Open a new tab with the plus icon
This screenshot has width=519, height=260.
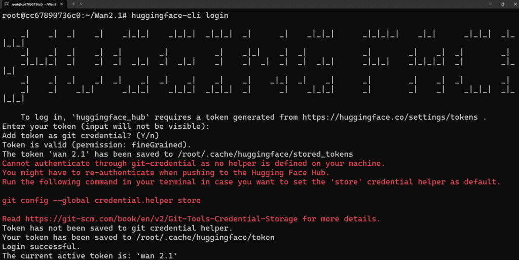(73, 4)
